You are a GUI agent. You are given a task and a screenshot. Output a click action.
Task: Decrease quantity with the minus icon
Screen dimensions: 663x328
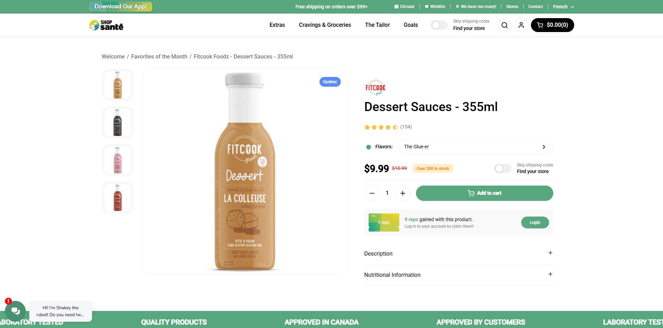(x=372, y=193)
